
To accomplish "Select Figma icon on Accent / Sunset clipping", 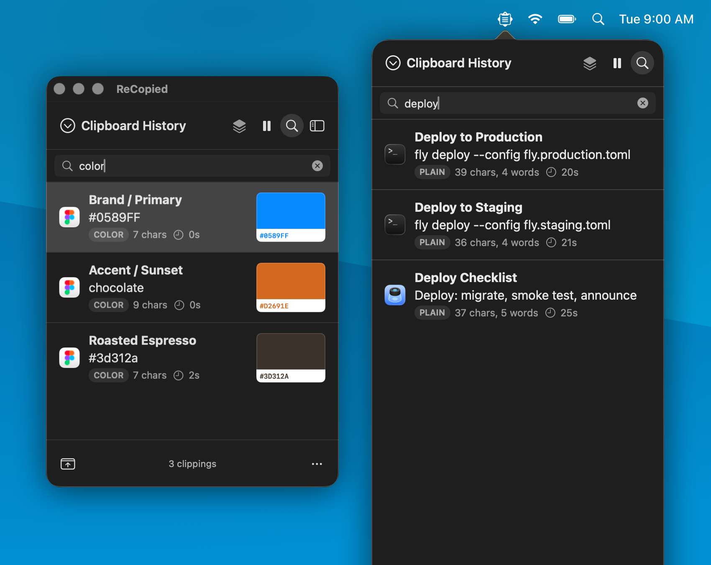I will 69,287.
